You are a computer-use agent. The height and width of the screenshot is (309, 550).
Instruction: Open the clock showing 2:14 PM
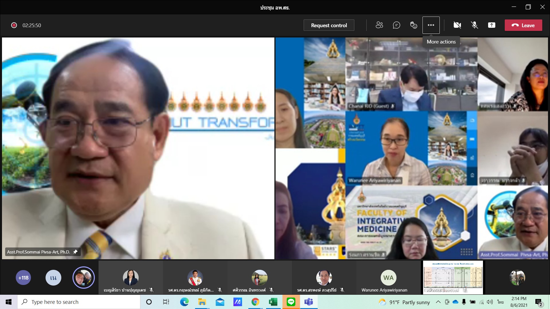click(519, 302)
